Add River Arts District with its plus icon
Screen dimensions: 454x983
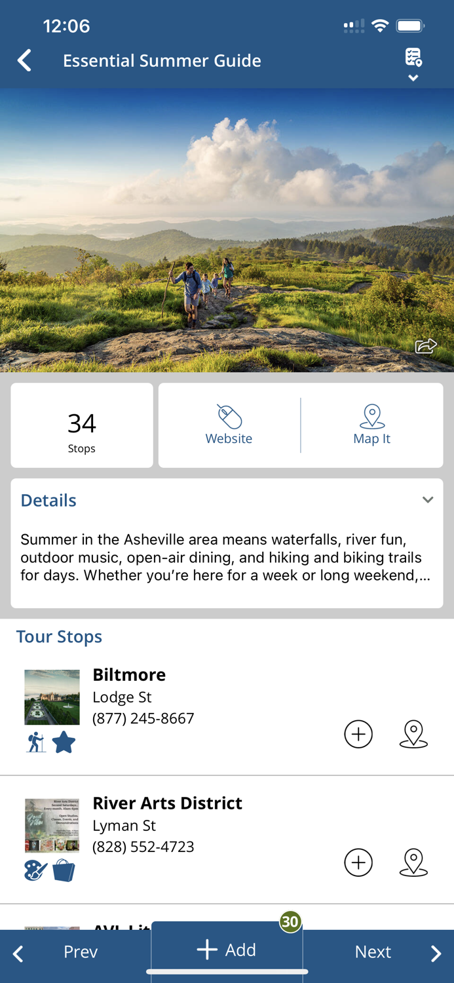[358, 863]
